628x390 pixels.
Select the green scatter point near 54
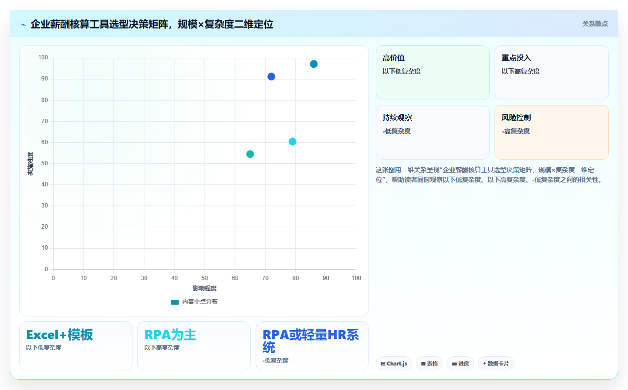point(250,154)
